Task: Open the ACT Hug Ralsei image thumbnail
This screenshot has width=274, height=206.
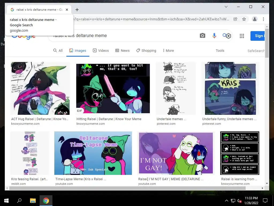Action: coord(40,88)
